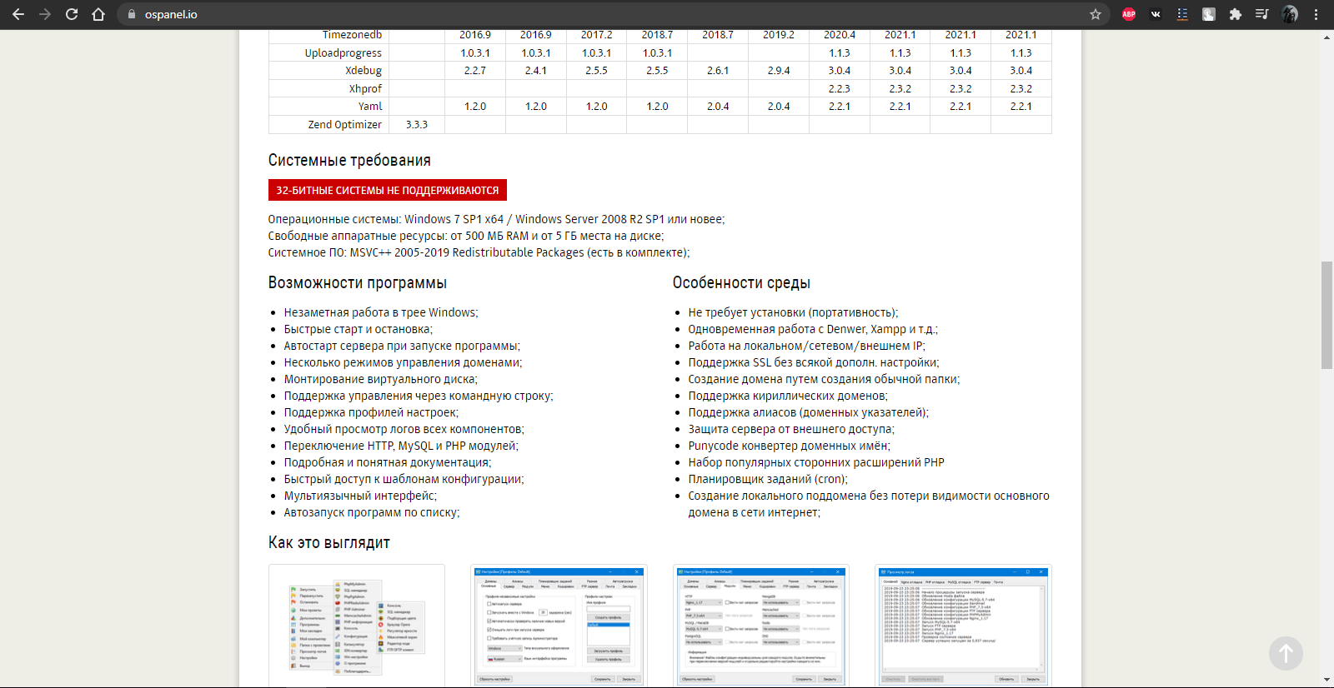View site info via the lock icon
This screenshot has width=1334, height=688.
coord(132,14)
